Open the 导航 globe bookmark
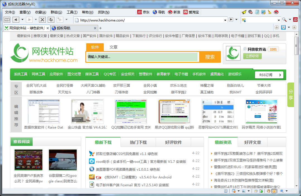The width and height of the screenshot is (301, 196). (x=159, y=12)
